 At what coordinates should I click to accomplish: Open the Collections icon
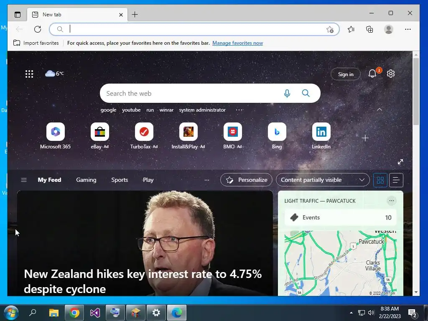369,29
